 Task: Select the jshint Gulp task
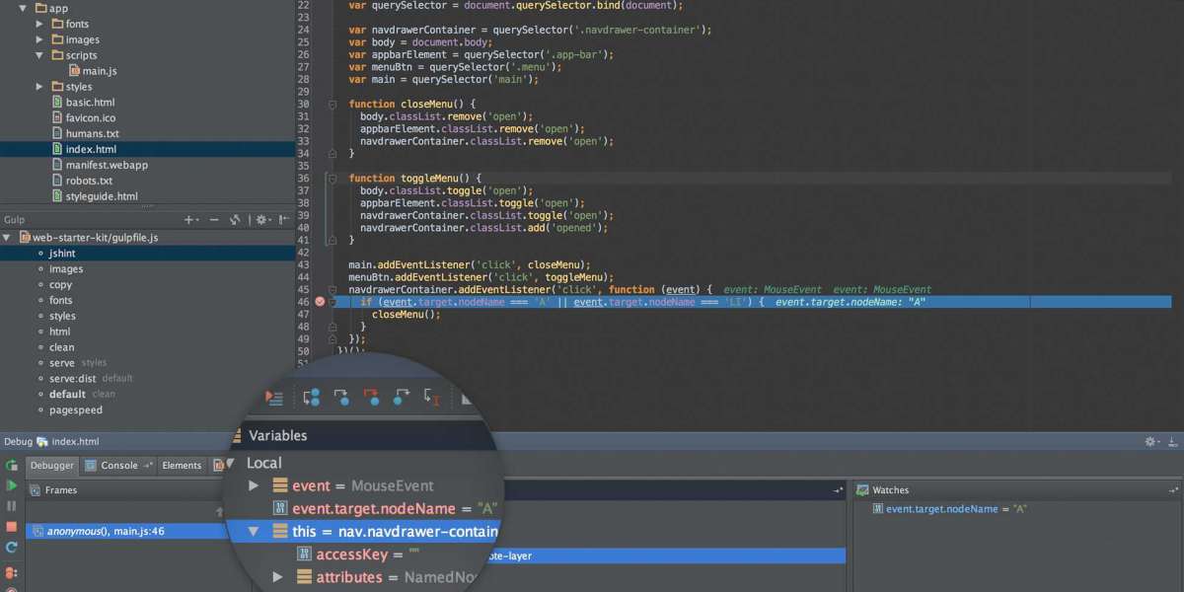(x=62, y=254)
